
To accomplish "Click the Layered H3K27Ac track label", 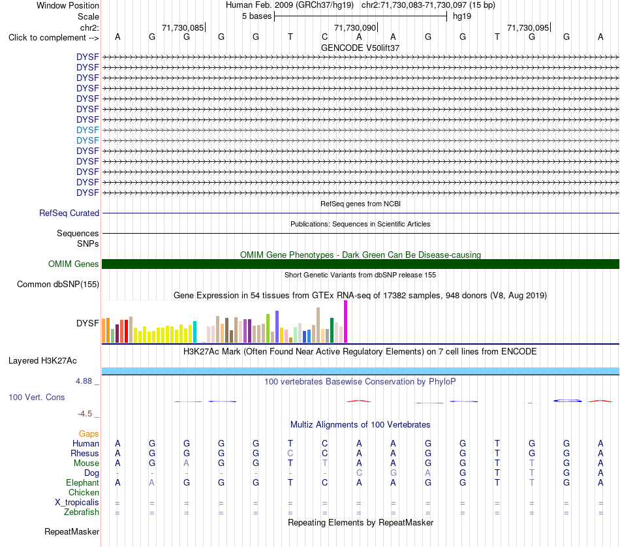I will [42, 361].
